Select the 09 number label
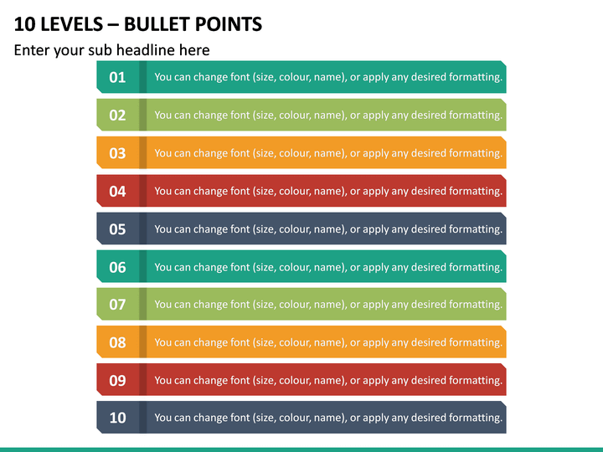The width and height of the screenshot is (603, 452). click(x=117, y=380)
